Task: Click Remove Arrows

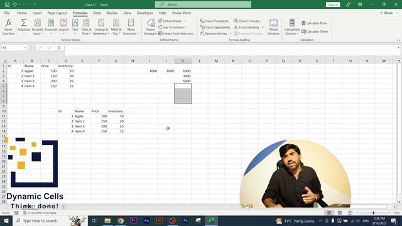Action: [x=214, y=33]
